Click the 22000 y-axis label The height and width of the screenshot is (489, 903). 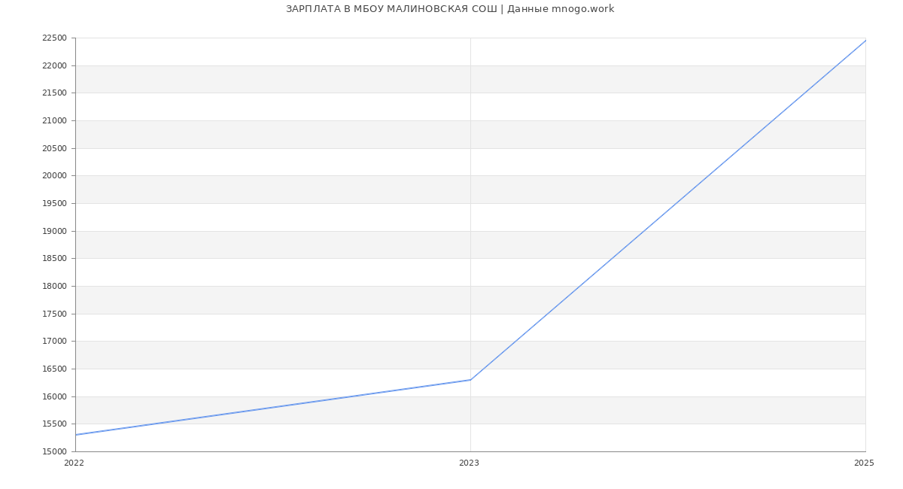pyautogui.click(x=54, y=66)
